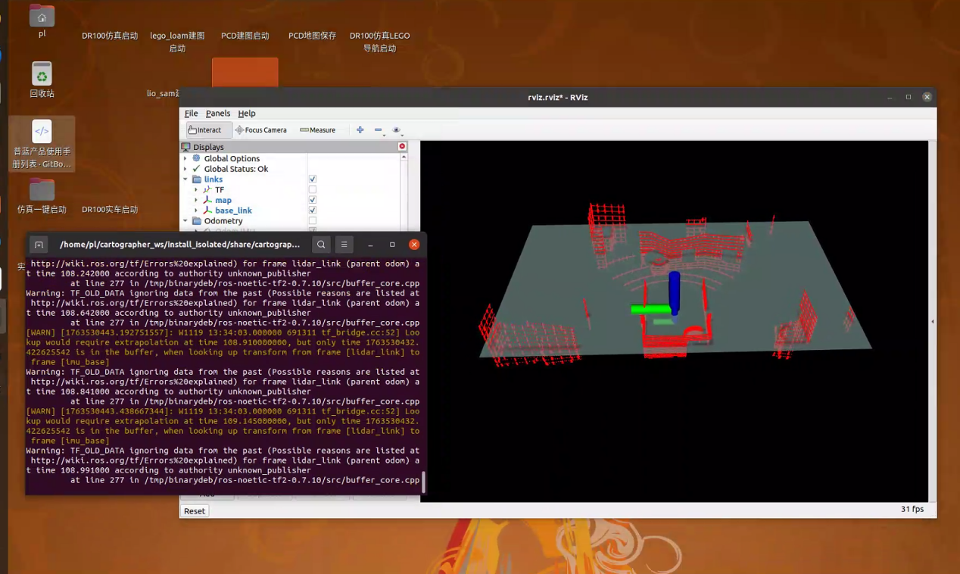Open the File menu in RViz
The height and width of the screenshot is (574, 960).
pos(191,114)
